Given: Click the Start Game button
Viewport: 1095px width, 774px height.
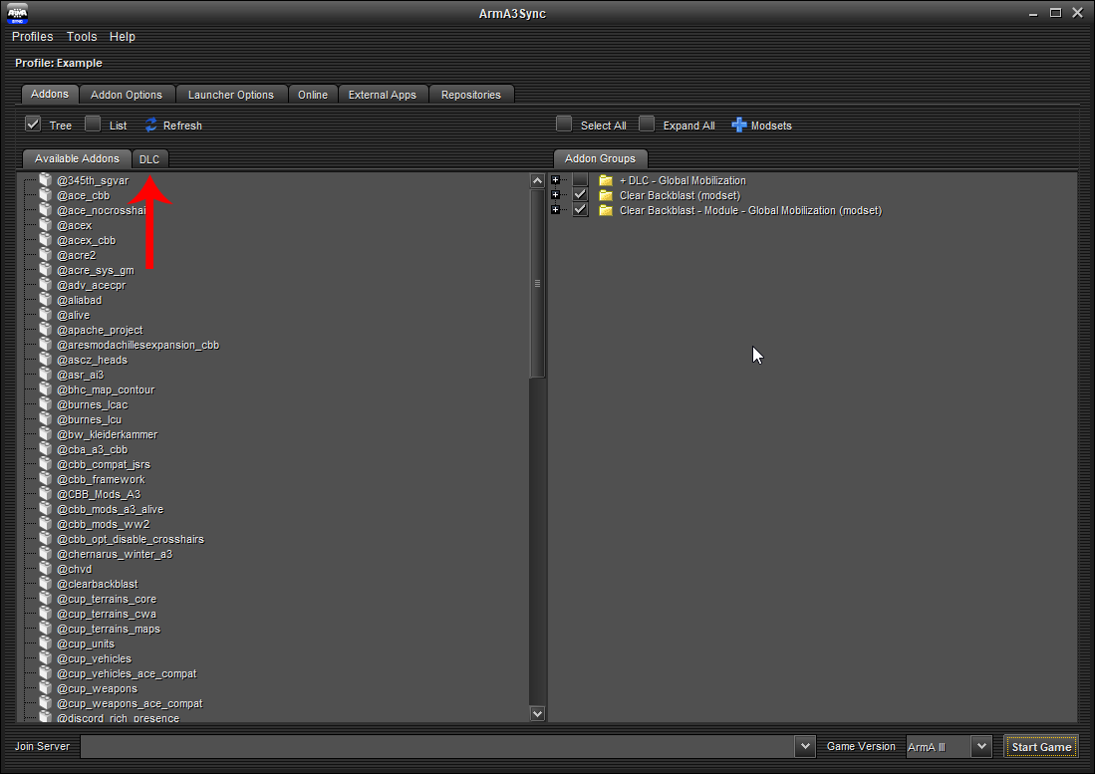Looking at the screenshot, I should [x=1041, y=747].
